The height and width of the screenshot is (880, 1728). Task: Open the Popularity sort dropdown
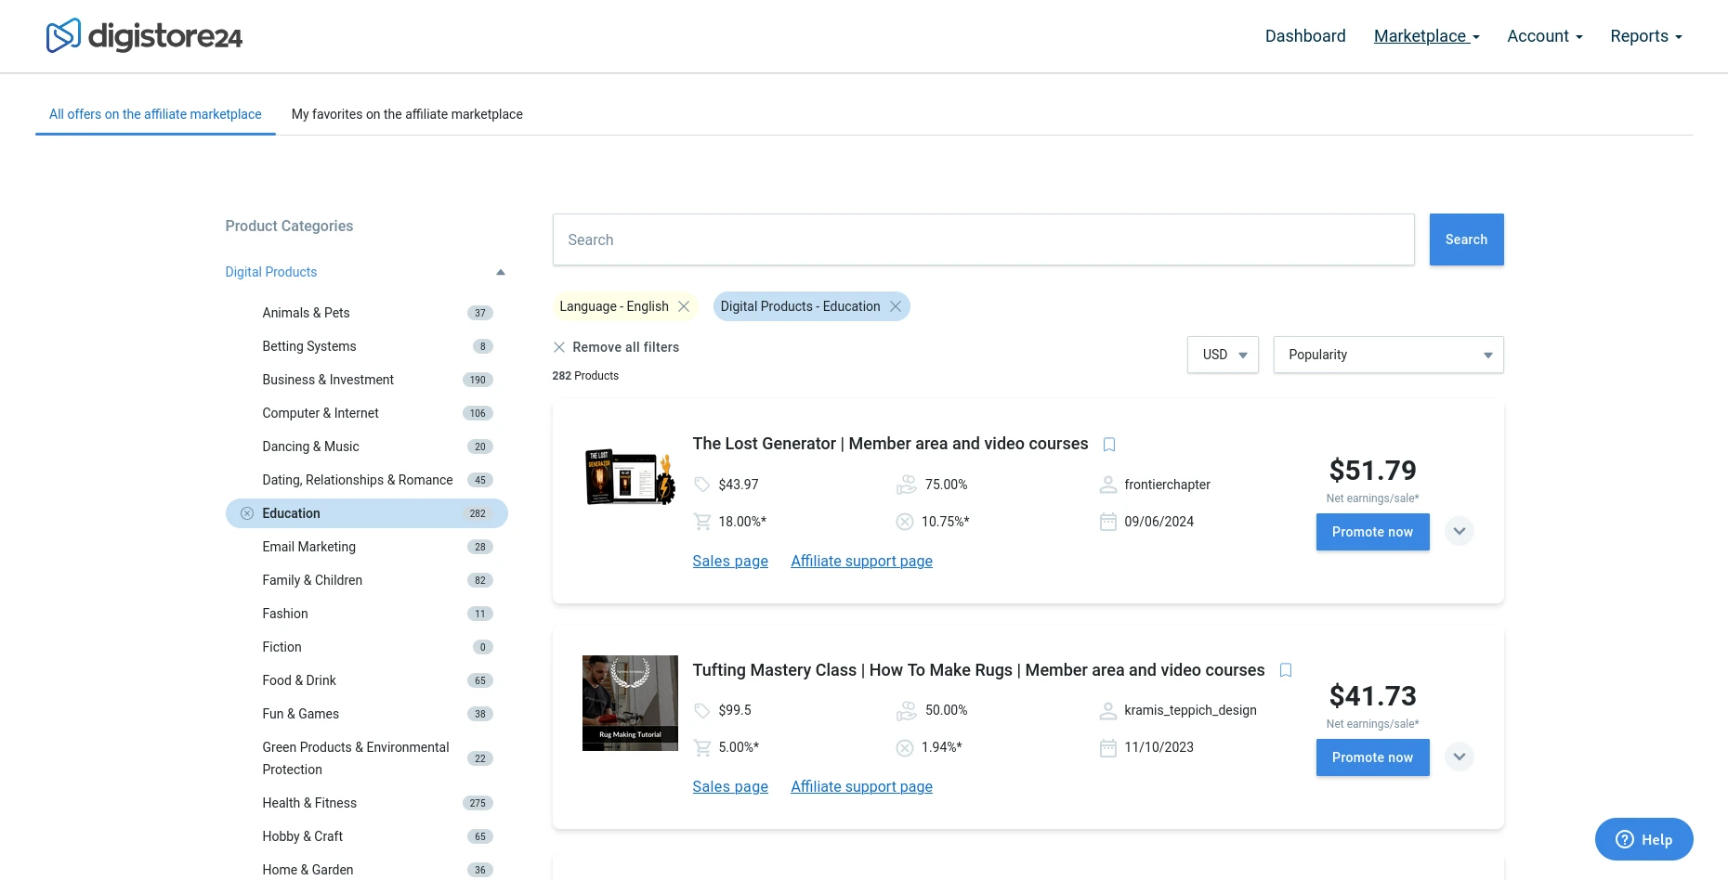1386,354
